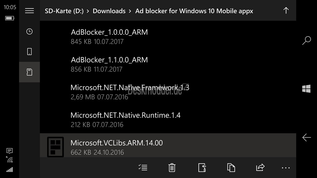Open the multi-select checklist icon
The height and width of the screenshot is (178, 317).
(143, 167)
